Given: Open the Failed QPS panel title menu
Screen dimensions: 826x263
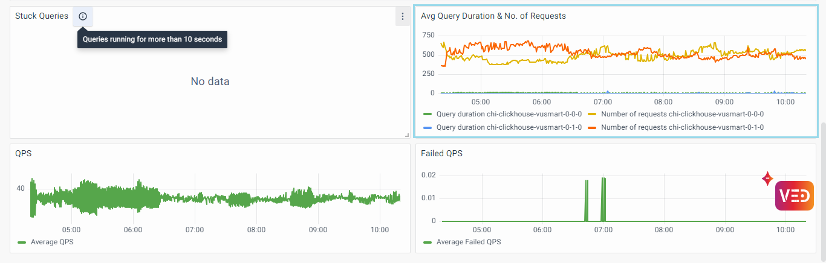Looking at the screenshot, I should [x=441, y=153].
